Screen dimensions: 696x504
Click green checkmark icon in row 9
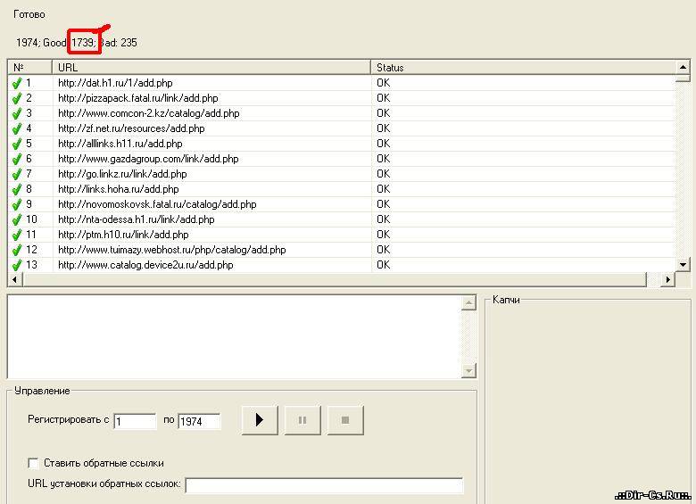[17, 204]
